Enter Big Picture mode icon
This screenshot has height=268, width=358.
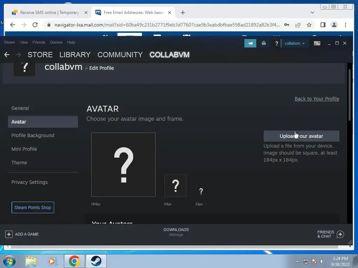click(317, 43)
